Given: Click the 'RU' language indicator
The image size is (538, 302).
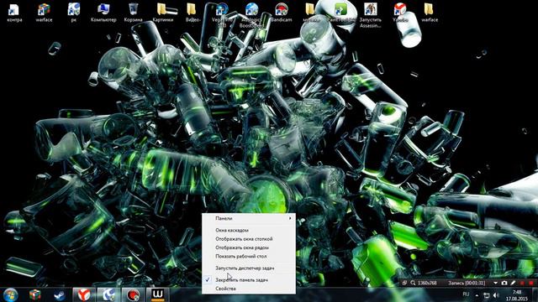Looking at the screenshot, I should (x=466, y=294).
